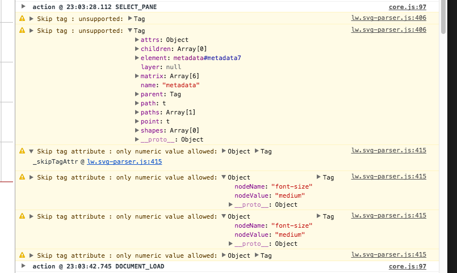Expand the attrs: Object property

(x=137, y=40)
